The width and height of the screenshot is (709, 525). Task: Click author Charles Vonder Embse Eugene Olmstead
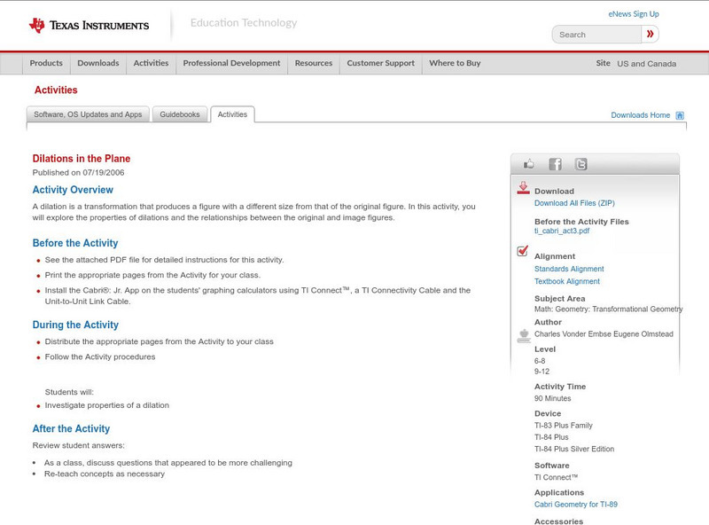(604, 334)
